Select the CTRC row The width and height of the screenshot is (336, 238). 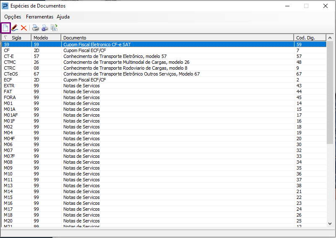tap(164, 68)
